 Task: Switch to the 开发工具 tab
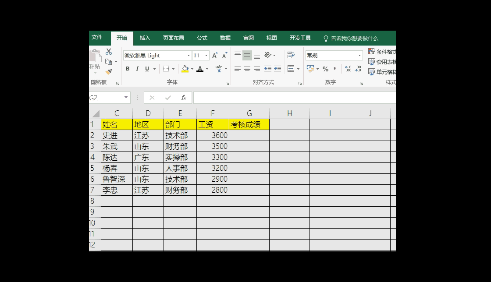point(300,38)
